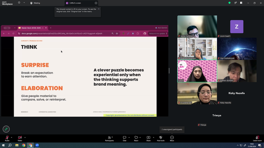Image resolution: width=264 pixels, height=148 pixels.
Task: Select Triesya's participant tile
Action: [217, 116]
